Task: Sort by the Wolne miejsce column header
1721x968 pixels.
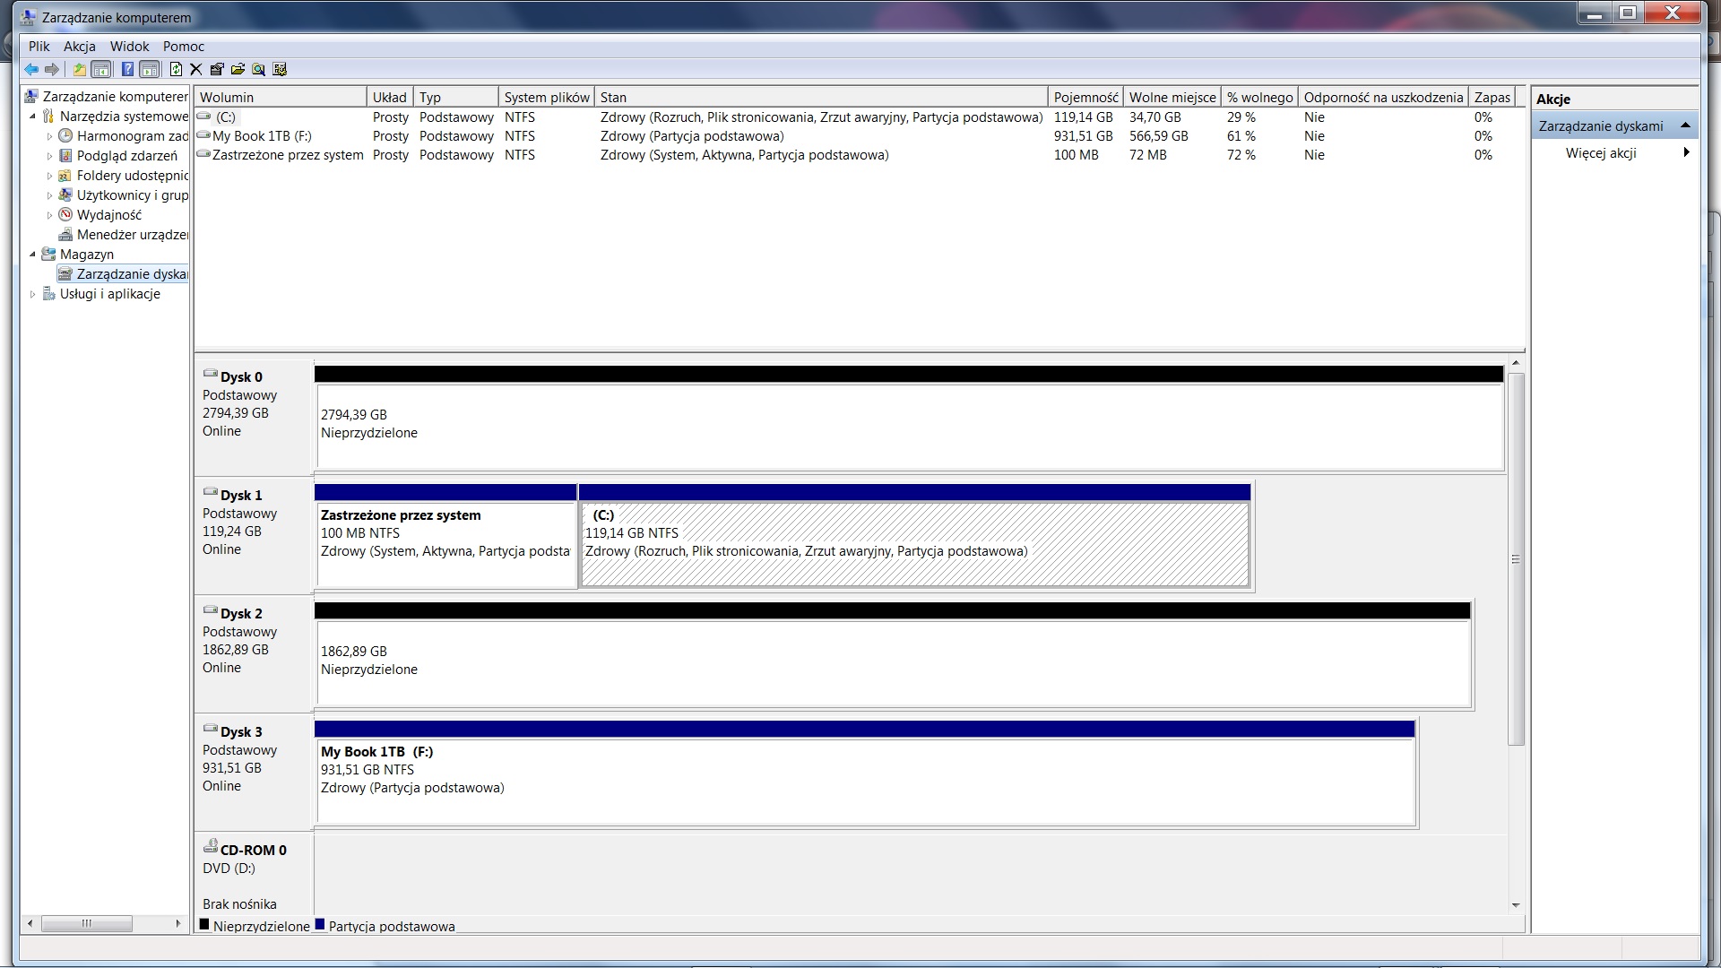Action: (1172, 97)
